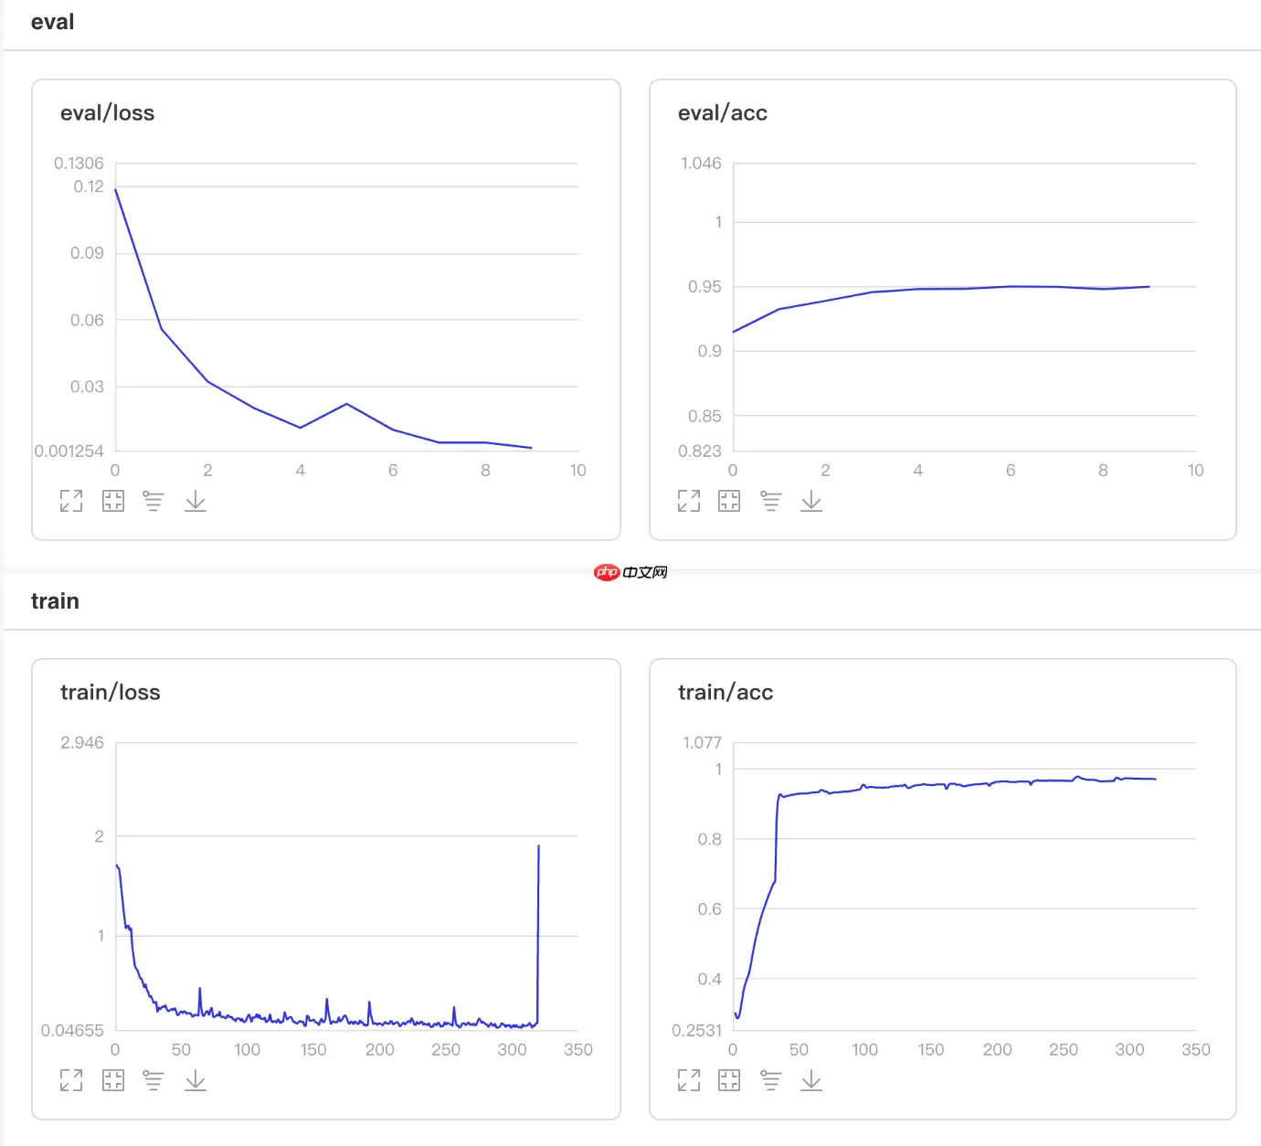Maximize the train/loss chart
Image resolution: width=1261 pixels, height=1146 pixels.
[x=71, y=1080]
